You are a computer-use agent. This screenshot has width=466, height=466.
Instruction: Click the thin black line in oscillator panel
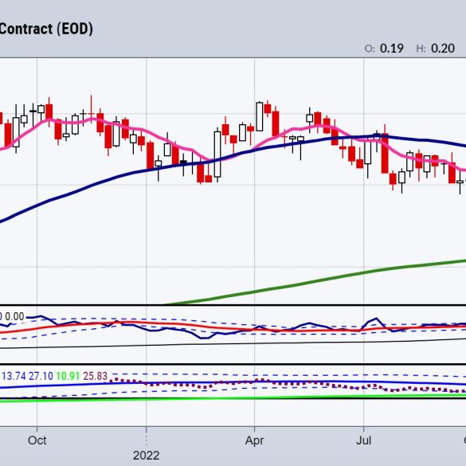pos(233,344)
